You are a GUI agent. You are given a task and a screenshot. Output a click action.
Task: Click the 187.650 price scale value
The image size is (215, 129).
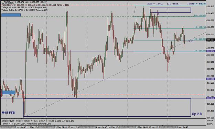click(211, 62)
